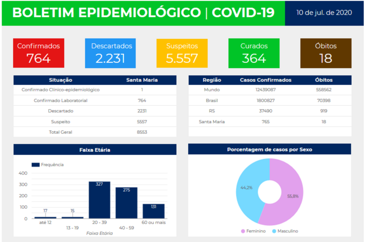Select the 40 - 59 age bar

point(126,203)
